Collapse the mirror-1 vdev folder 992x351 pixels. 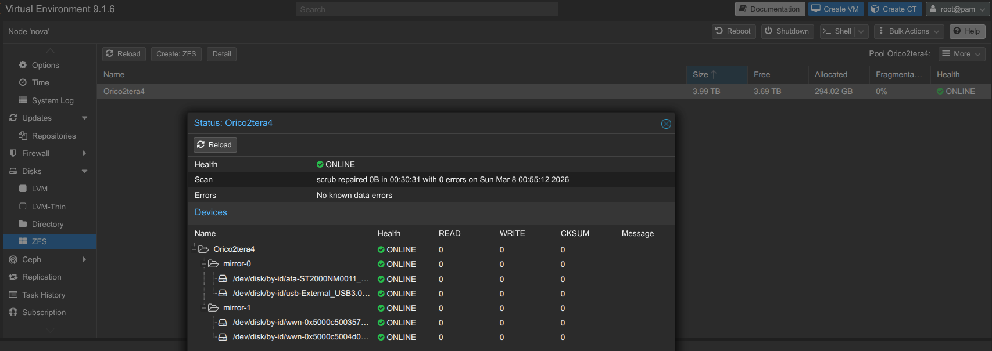[x=205, y=308]
